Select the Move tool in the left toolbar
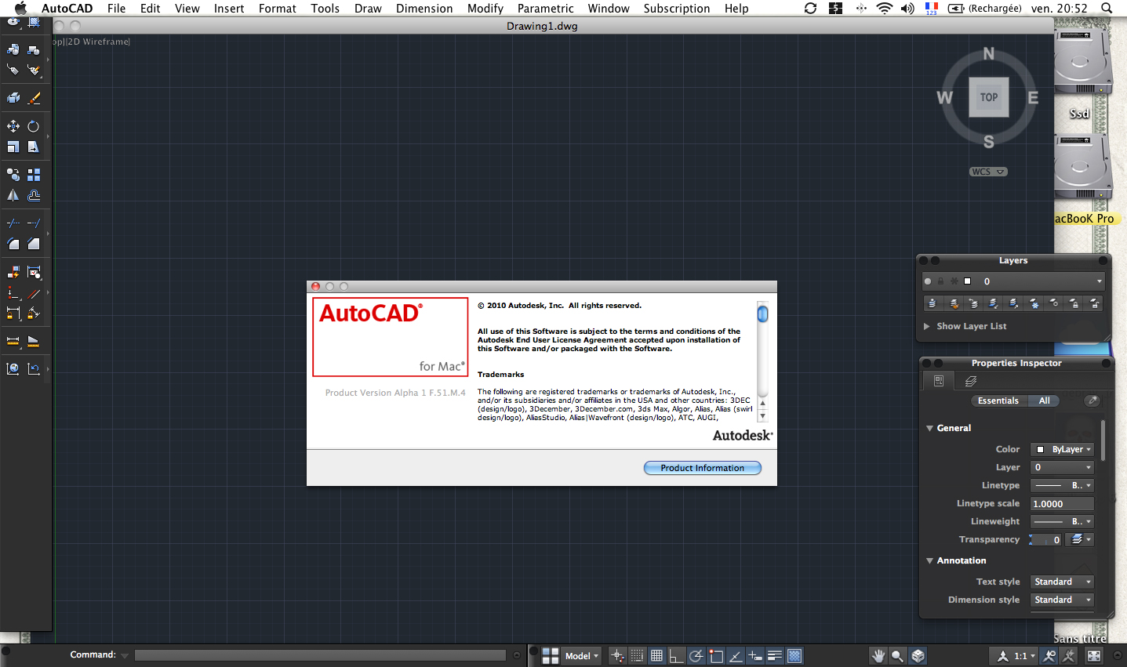Screen dimensions: 1127x667 pos(13,126)
